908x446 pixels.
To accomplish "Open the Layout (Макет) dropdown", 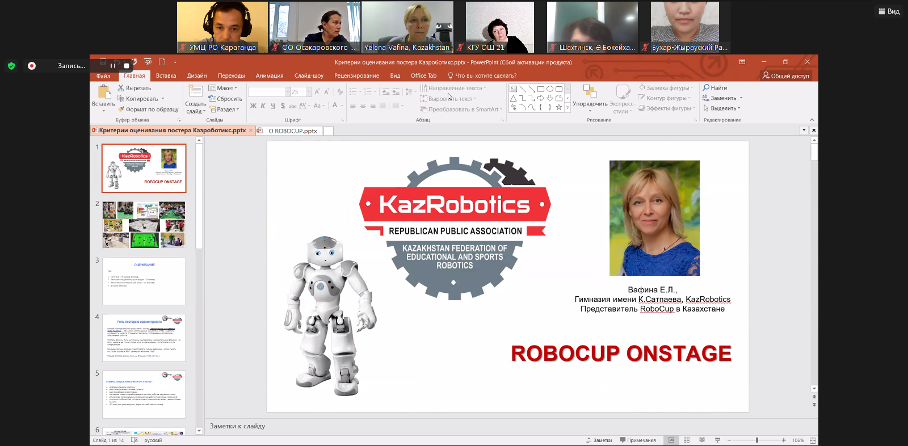I will 223,88.
